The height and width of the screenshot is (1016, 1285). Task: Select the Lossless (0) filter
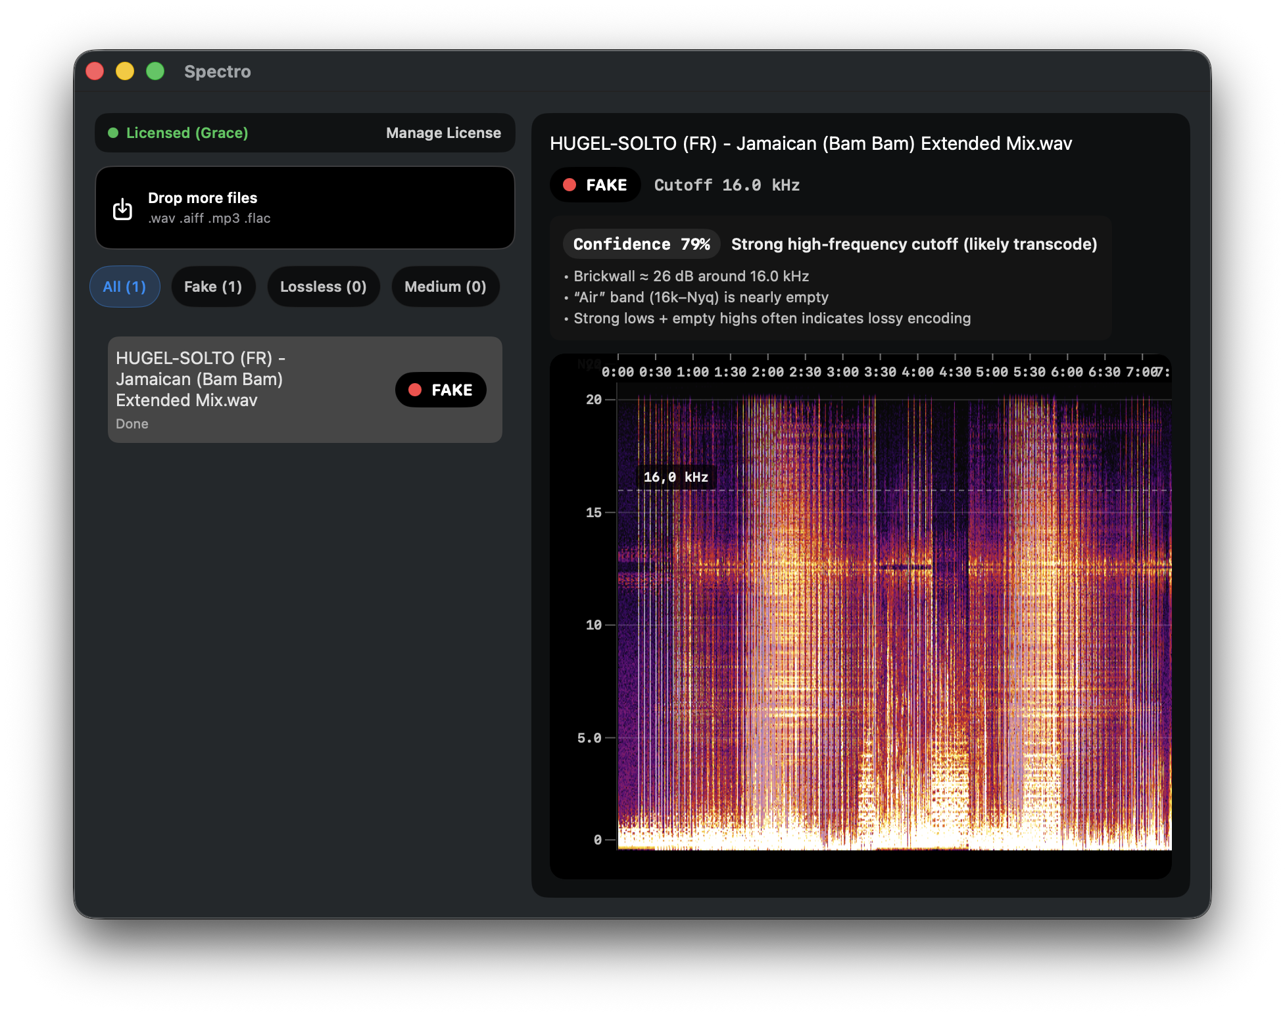323,287
